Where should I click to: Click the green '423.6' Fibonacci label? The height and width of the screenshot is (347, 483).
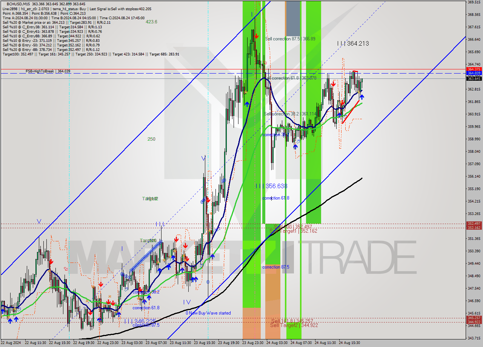click(151, 22)
